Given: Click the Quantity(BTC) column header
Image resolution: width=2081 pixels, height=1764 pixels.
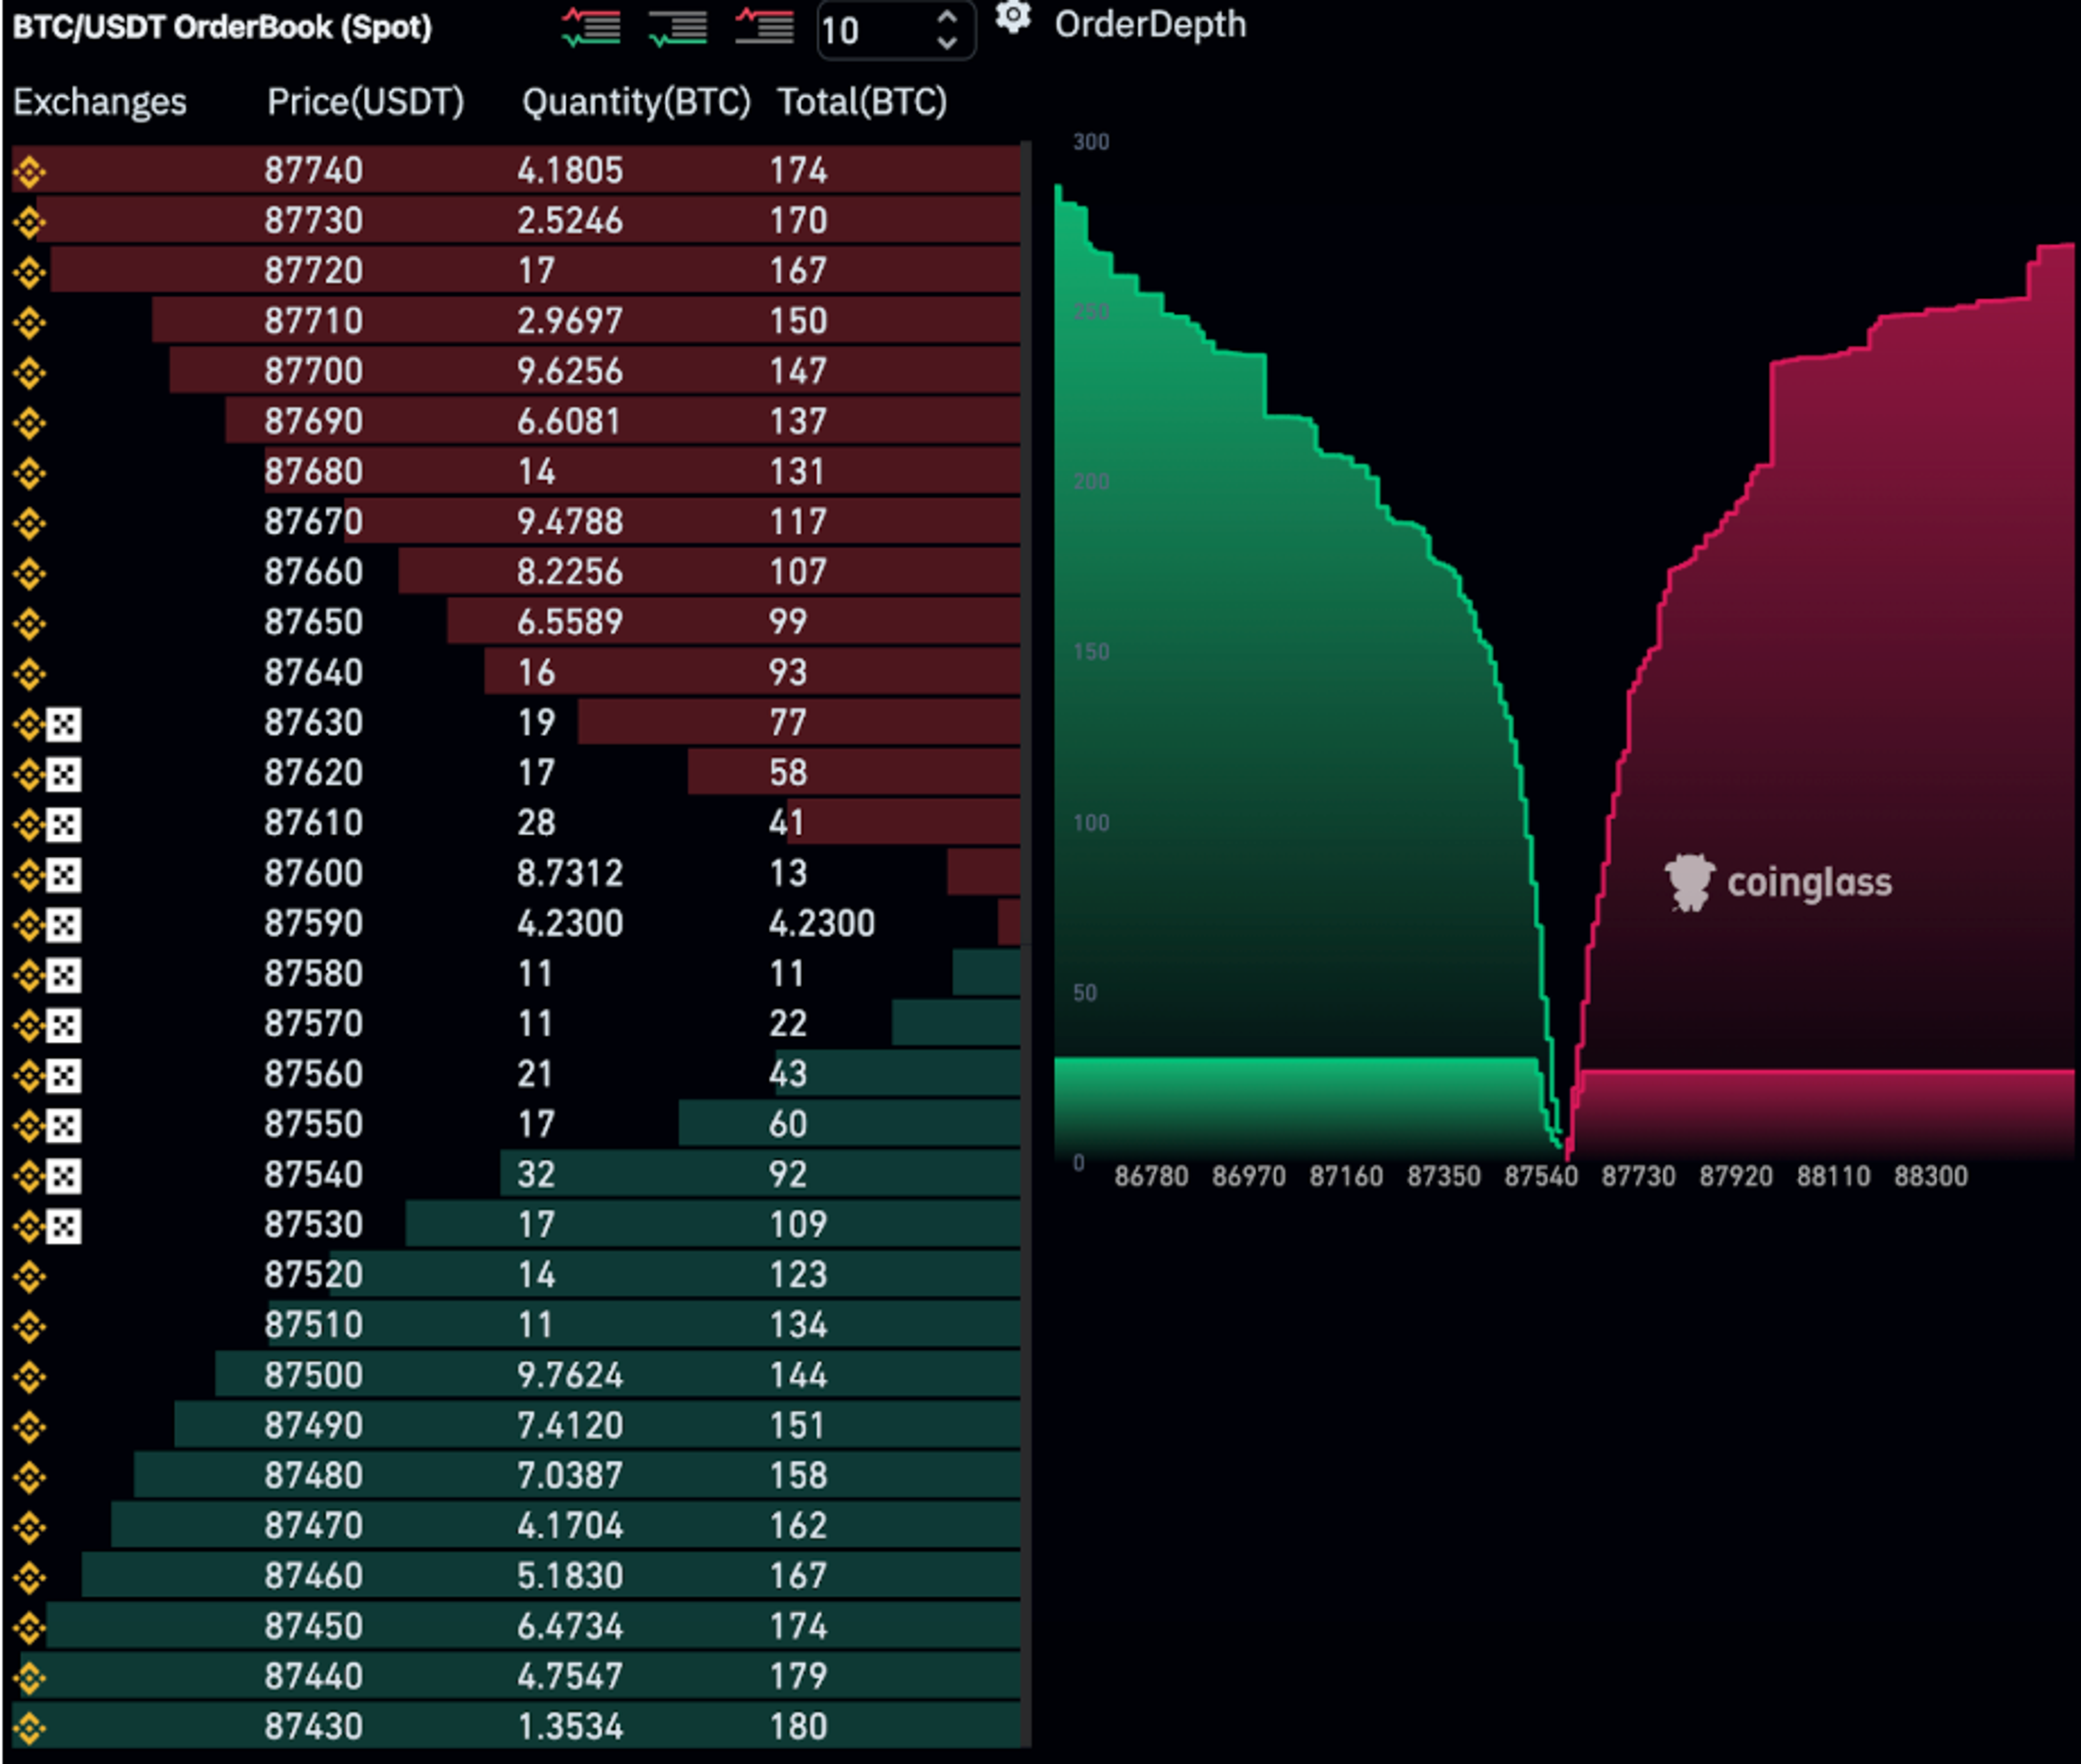Looking at the screenshot, I should click(635, 102).
